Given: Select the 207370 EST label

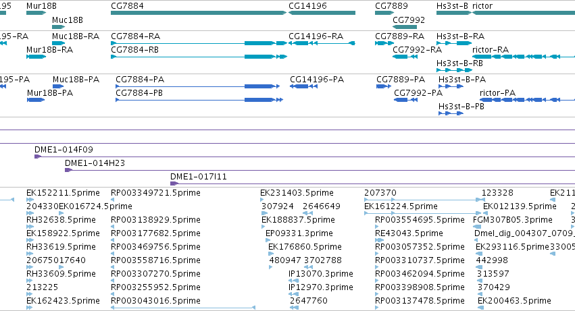Looking at the screenshot, I should [380, 193].
